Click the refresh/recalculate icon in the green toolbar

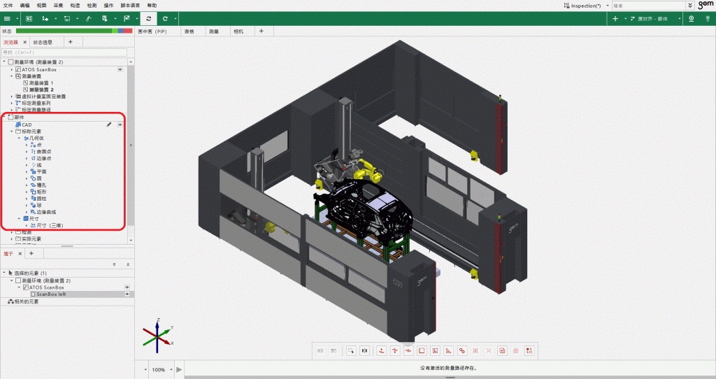pyautogui.click(x=149, y=18)
